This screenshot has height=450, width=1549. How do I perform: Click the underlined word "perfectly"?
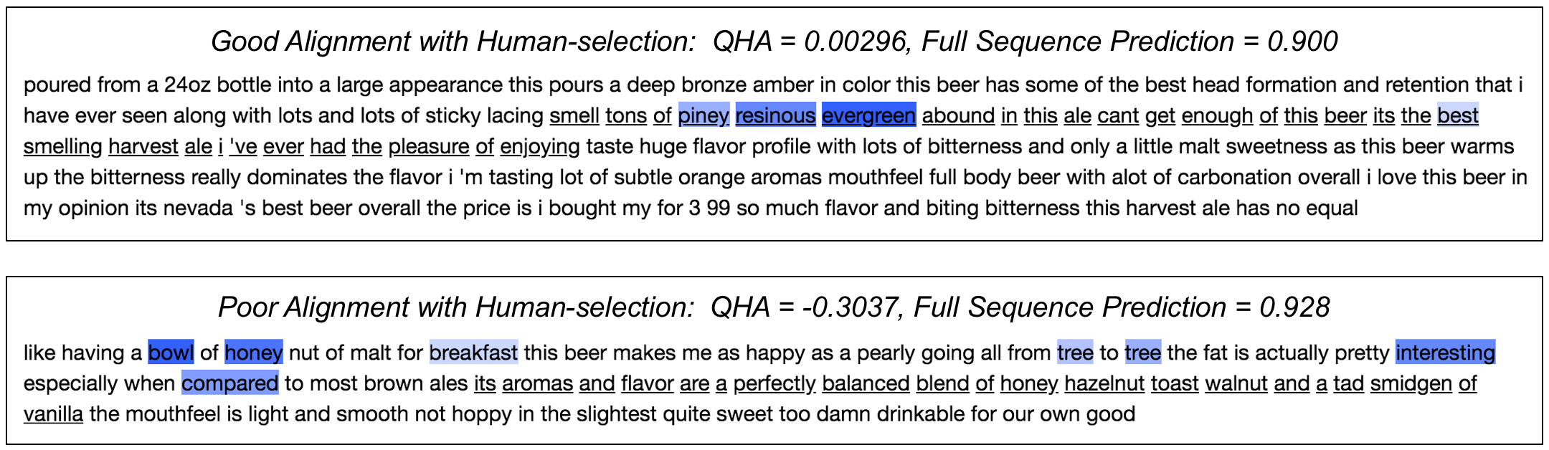click(x=774, y=383)
